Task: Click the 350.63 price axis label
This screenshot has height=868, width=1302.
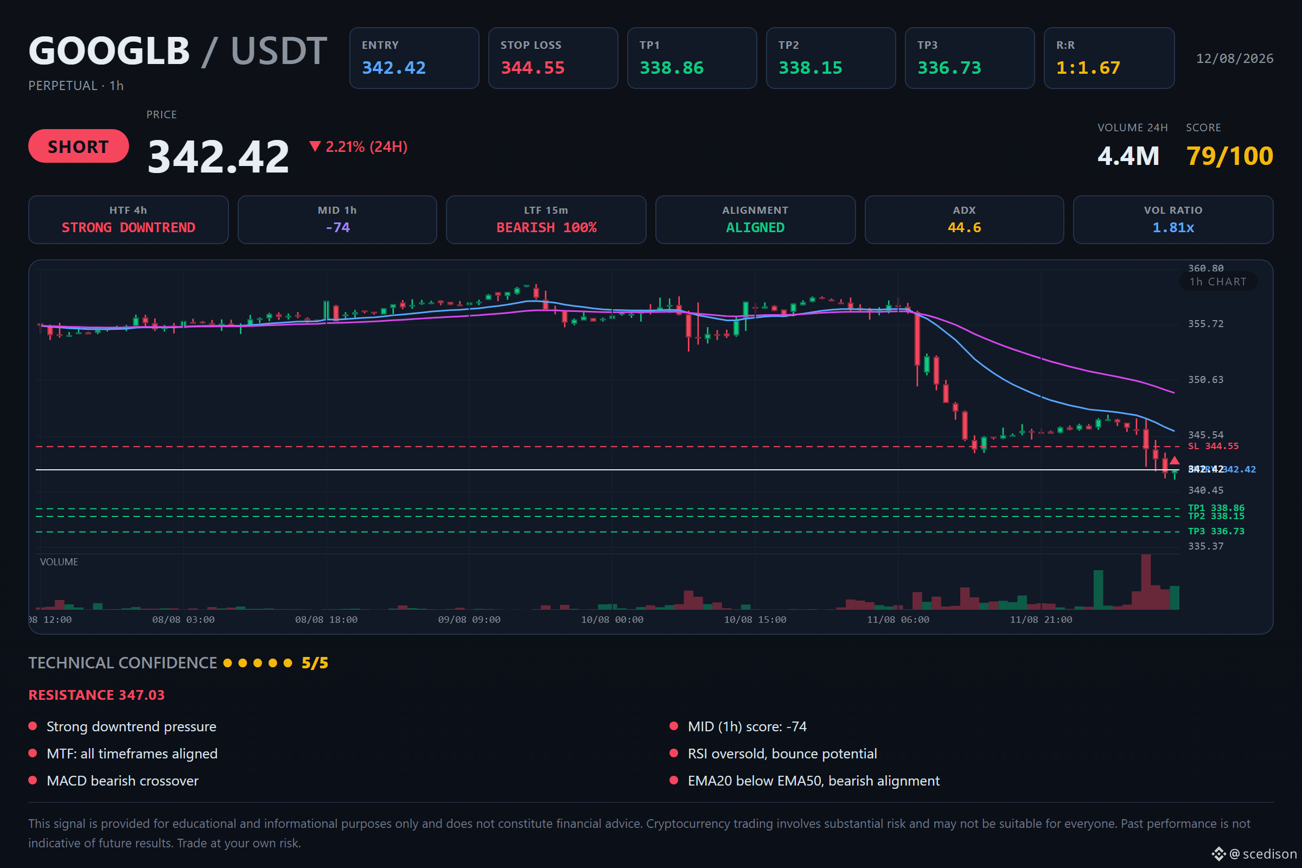Action: [1205, 380]
